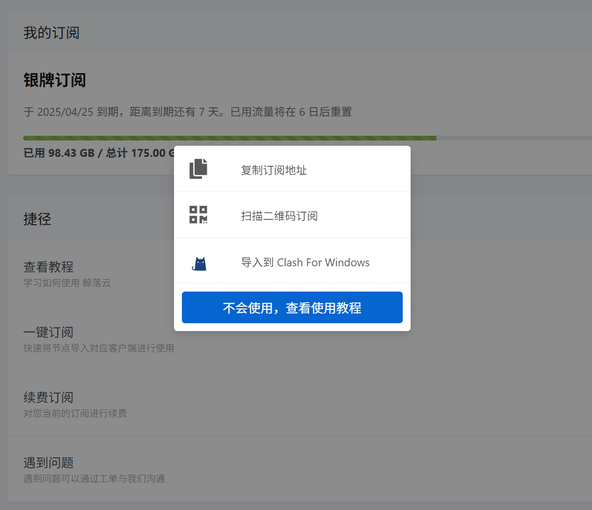Image resolution: width=592 pixels, height=510 pixels.
Task: Click the 捷径 section header
Action: [37, 219]
